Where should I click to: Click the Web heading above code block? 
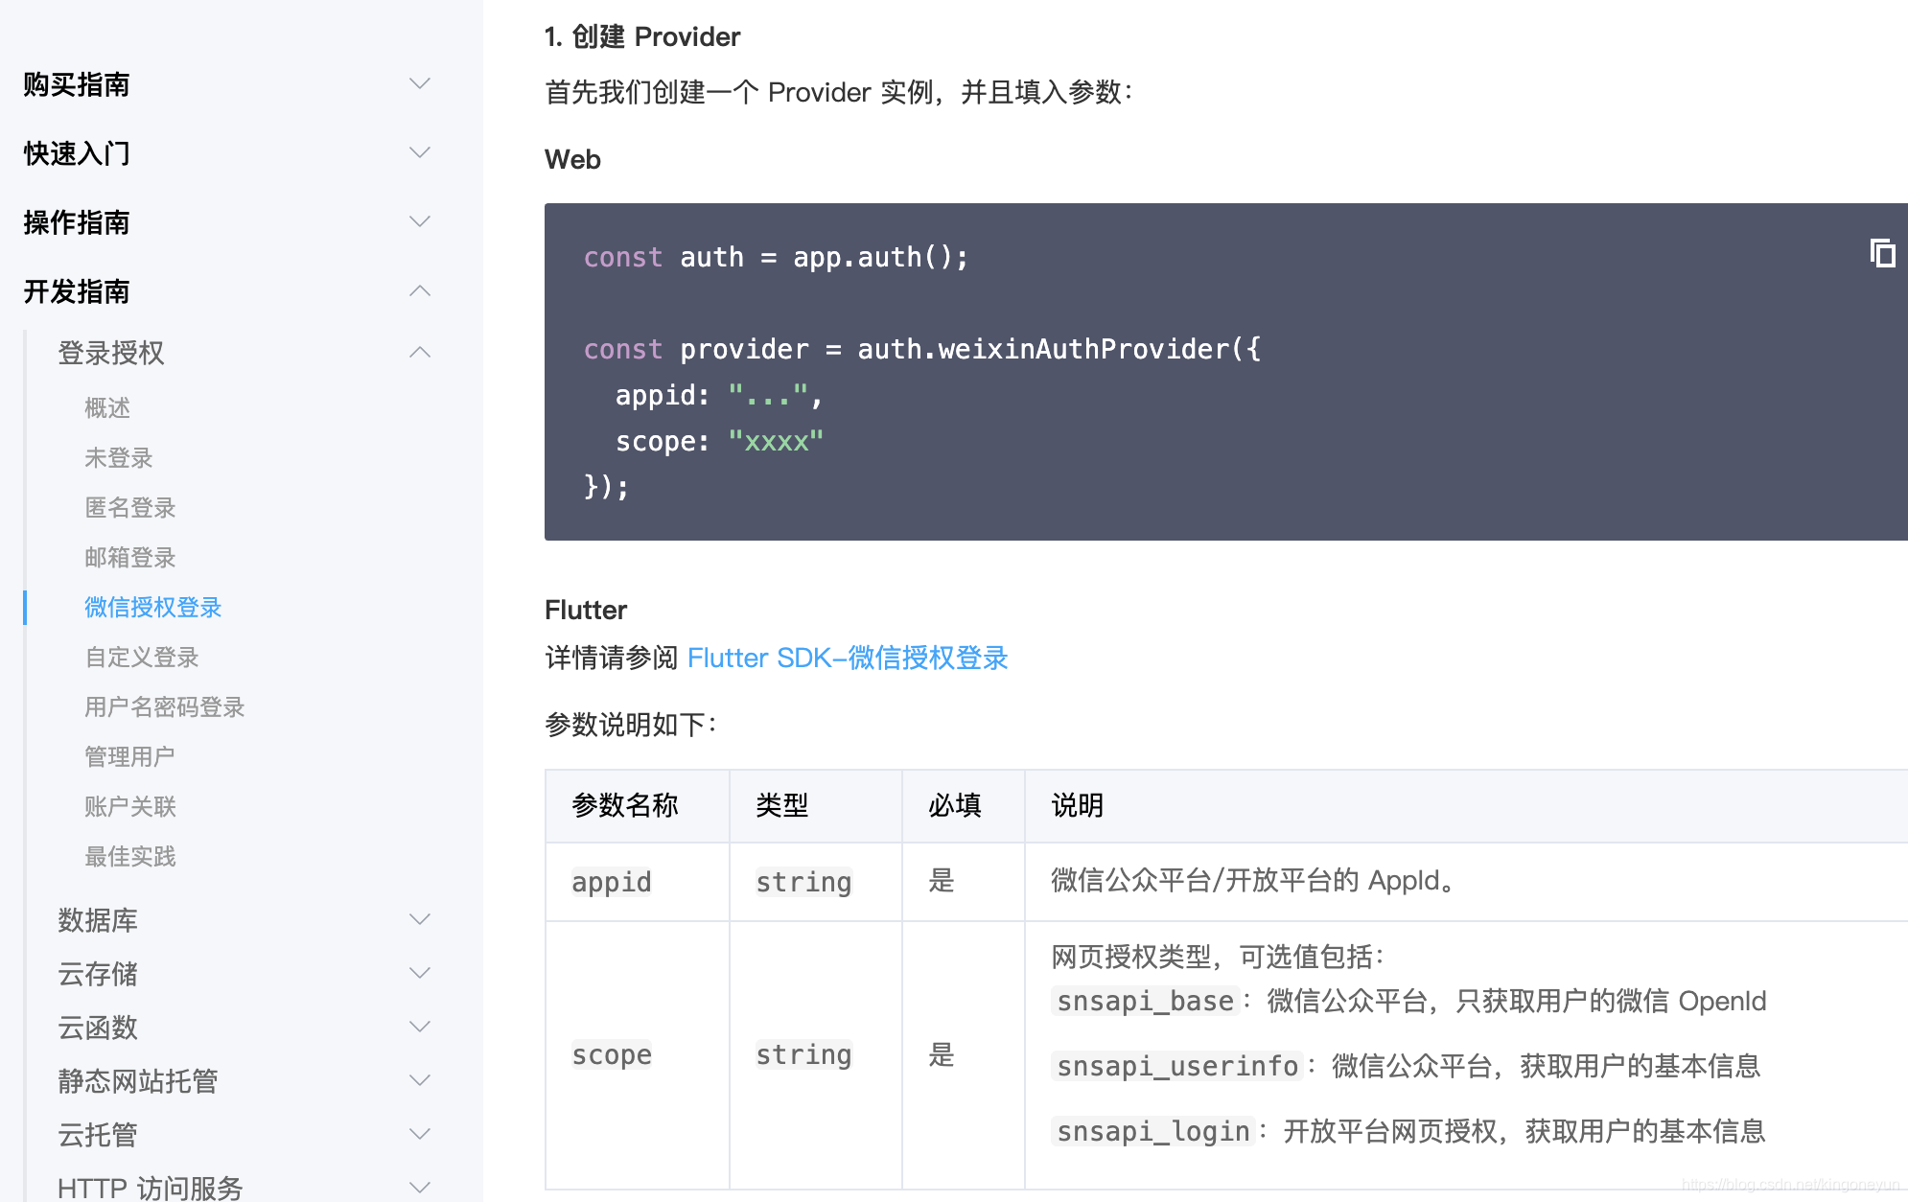click(x=572, y=159)
